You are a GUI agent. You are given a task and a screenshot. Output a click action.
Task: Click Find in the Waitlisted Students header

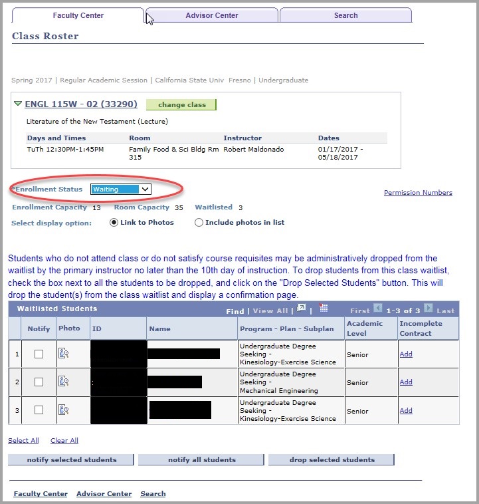(x=235, y=311)
